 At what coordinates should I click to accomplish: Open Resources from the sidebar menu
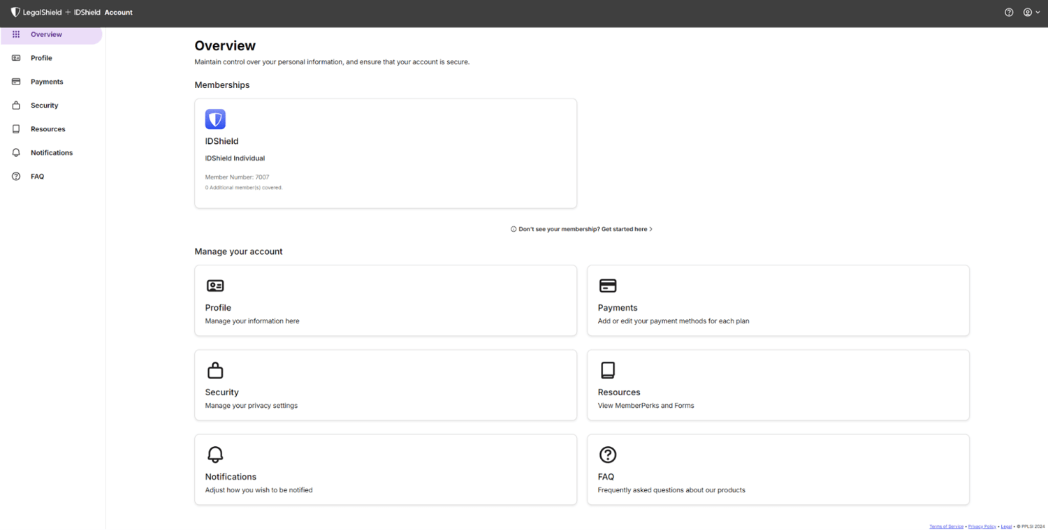[48, 129]
